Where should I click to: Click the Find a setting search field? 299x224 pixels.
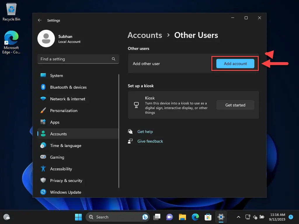(x=78, y=59)
